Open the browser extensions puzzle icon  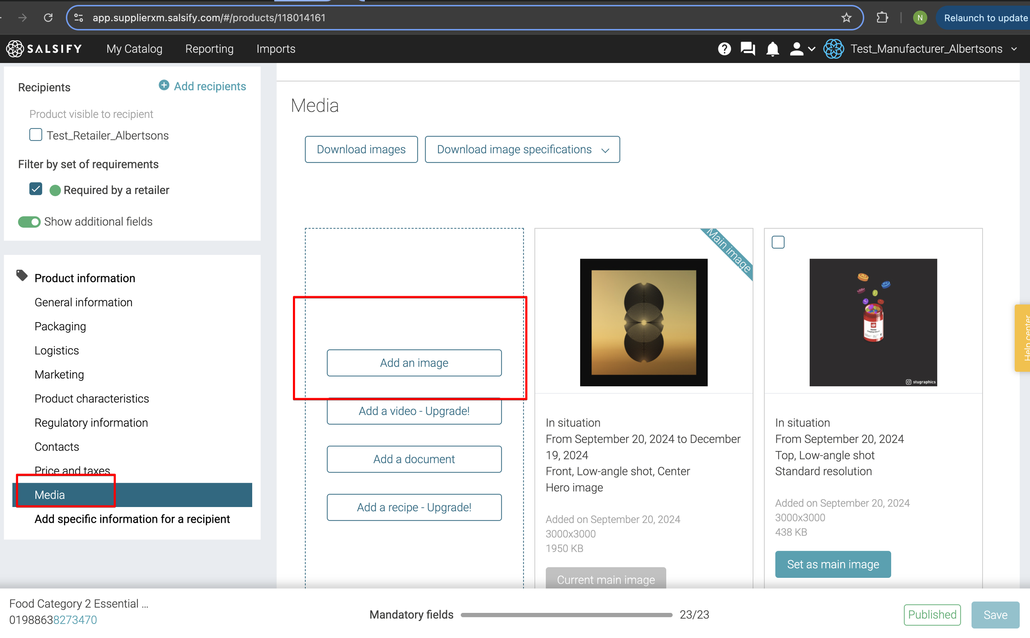click(x=882, y=18)
